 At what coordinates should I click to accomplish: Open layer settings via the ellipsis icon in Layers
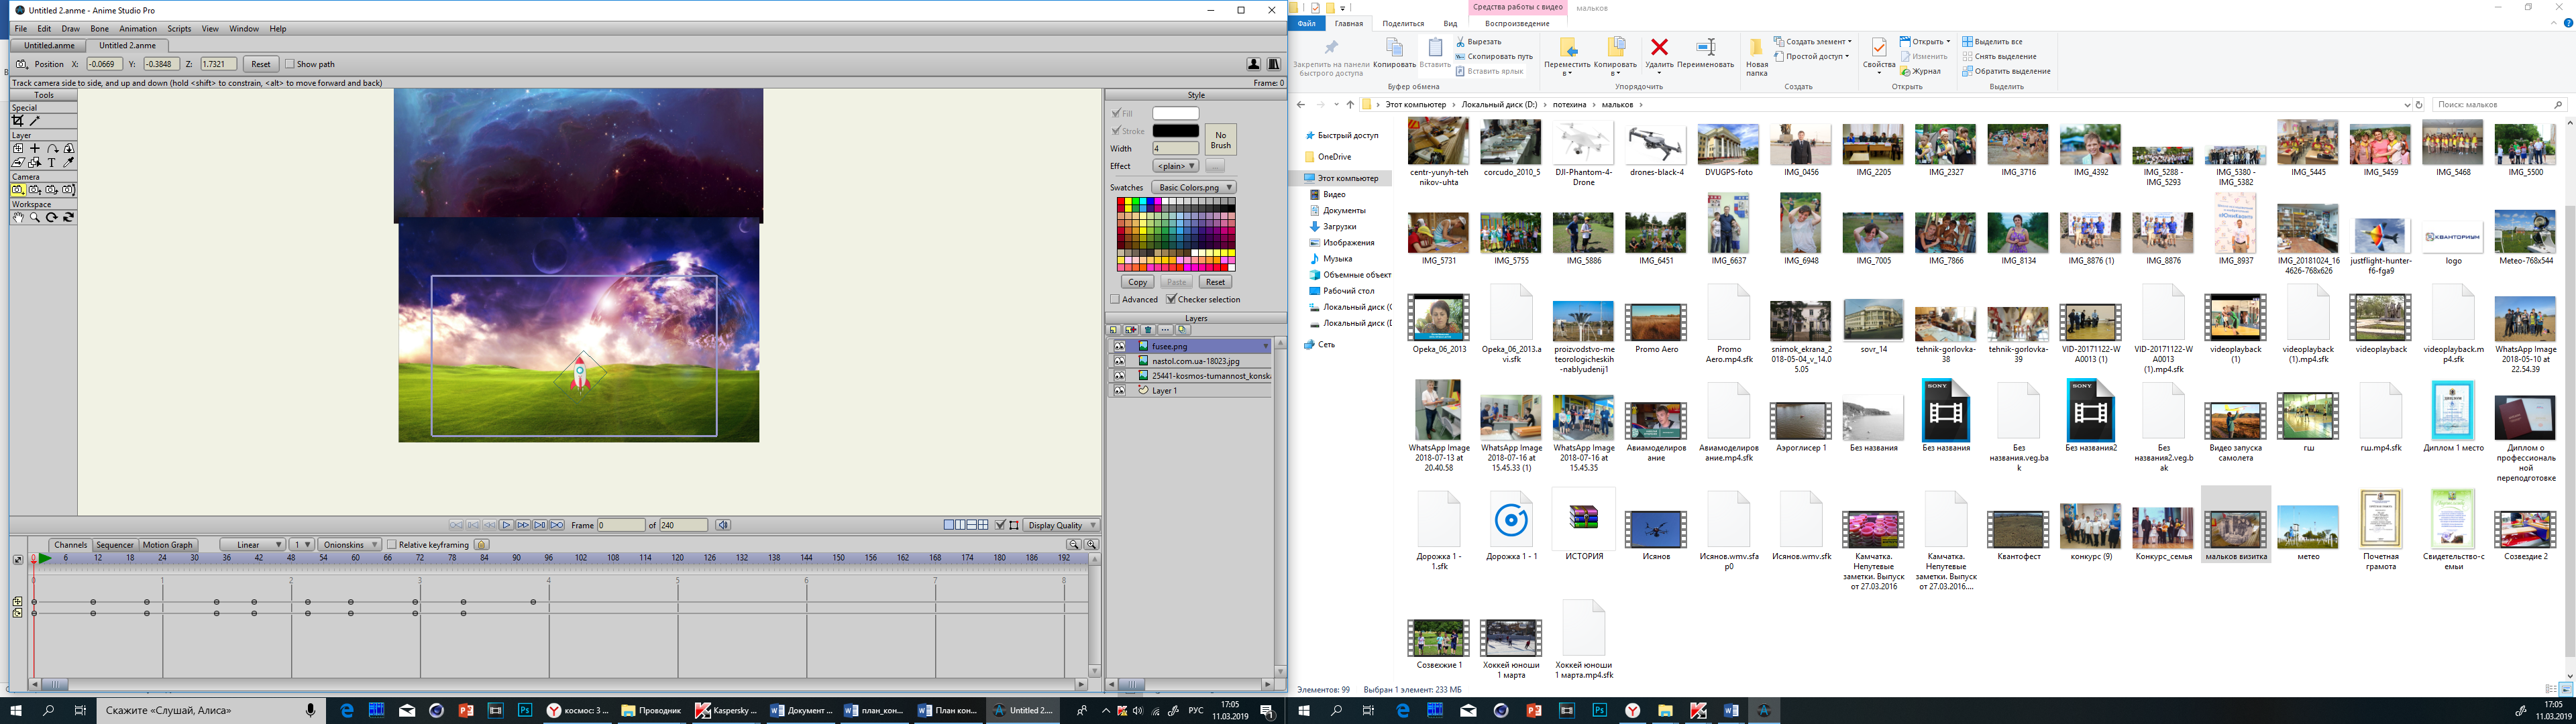coord(1165,329)
